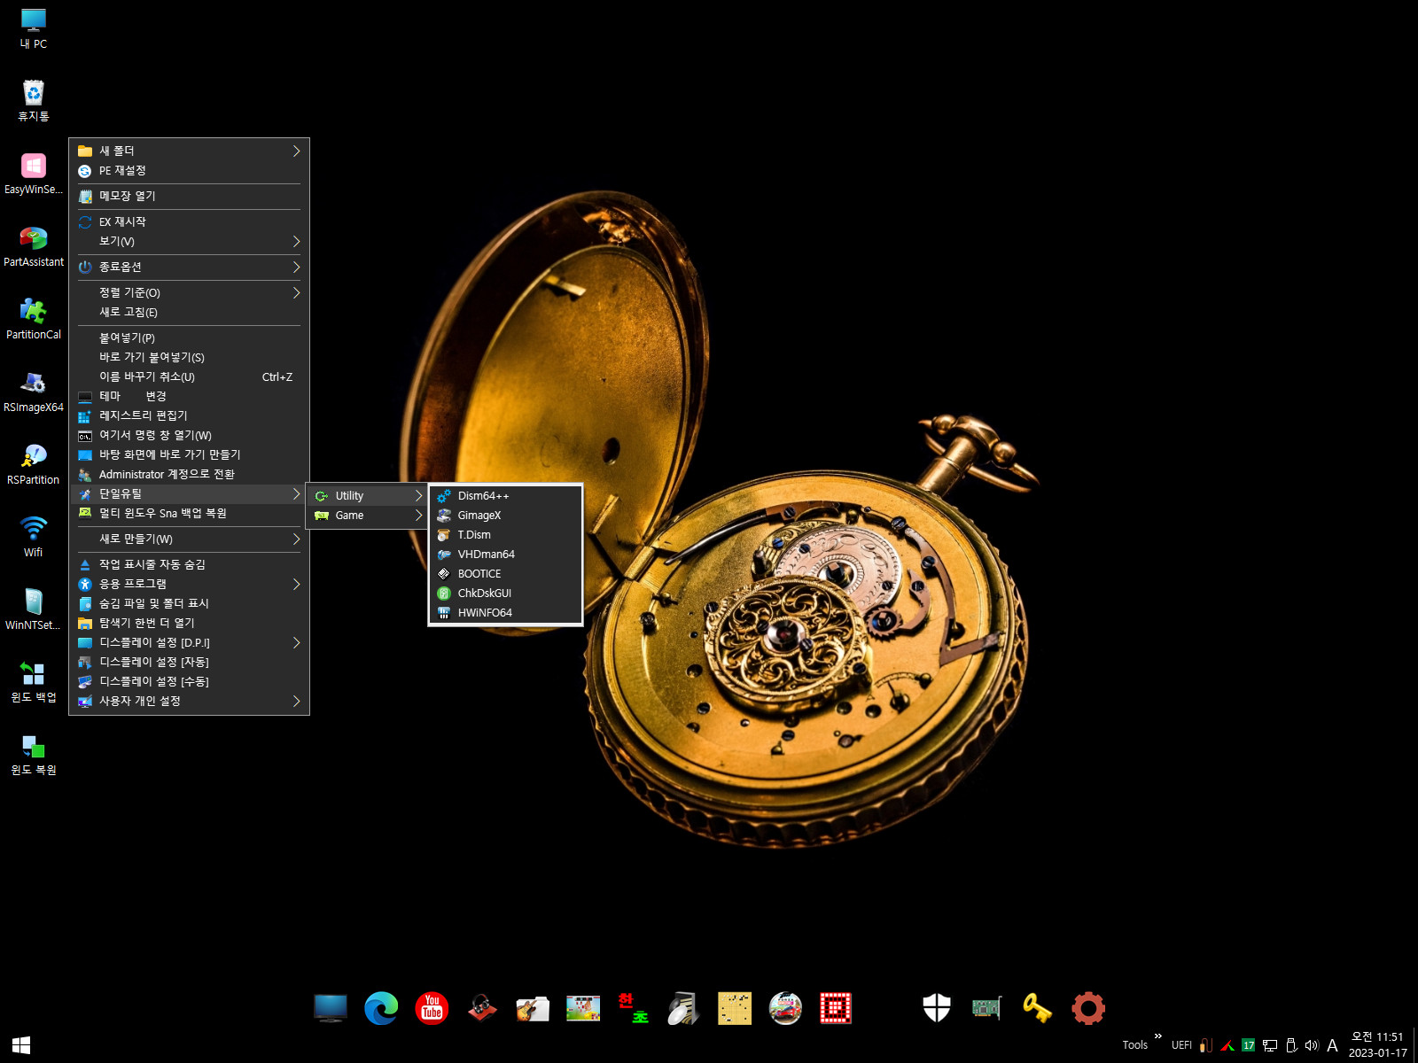Select EX 재시작 menu entry
The height and width of the screenshot is (1063, 1418).
[189, 222]
